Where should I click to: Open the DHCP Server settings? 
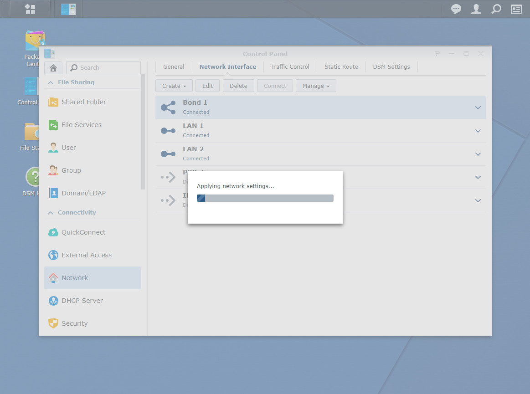tap(82, 301)
